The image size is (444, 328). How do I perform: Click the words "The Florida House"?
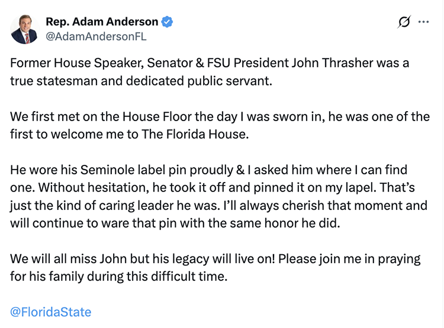(x=194, y=134)
